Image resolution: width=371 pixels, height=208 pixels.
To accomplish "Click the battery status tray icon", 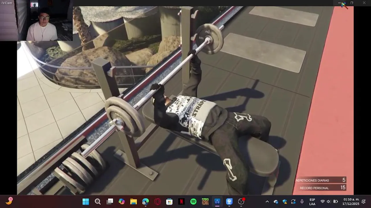I will [335, 202].
